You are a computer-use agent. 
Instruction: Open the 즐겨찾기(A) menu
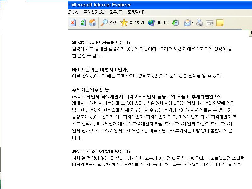(94, 12)
